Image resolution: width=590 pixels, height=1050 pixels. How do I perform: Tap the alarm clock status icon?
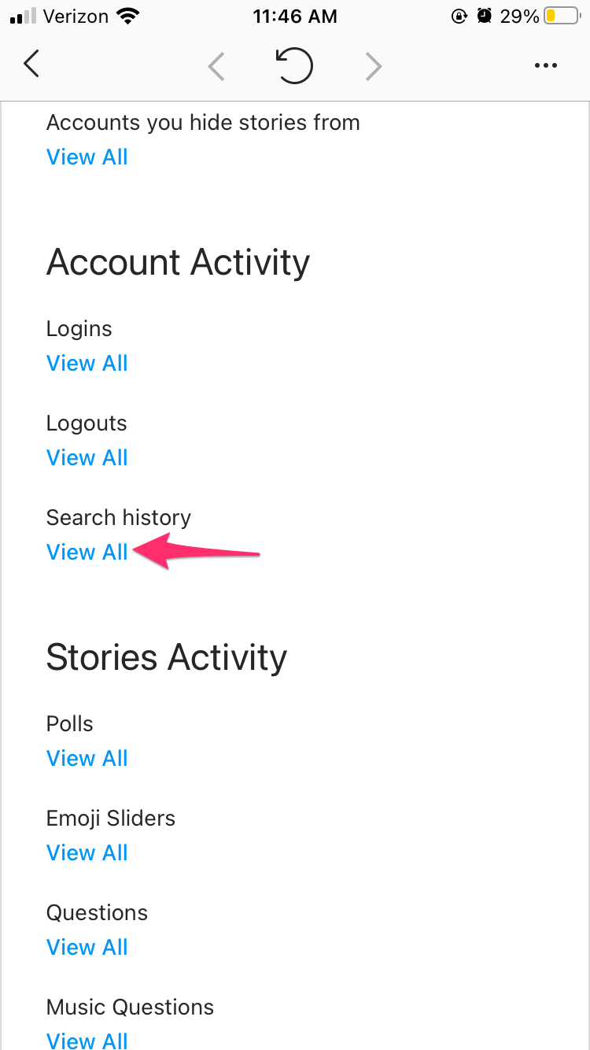[x=485, y=17]
